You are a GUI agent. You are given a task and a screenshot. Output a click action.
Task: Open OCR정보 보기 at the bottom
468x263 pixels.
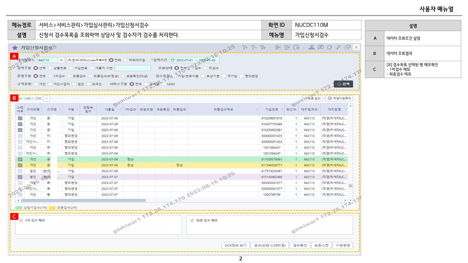click(x=236, y=245)
